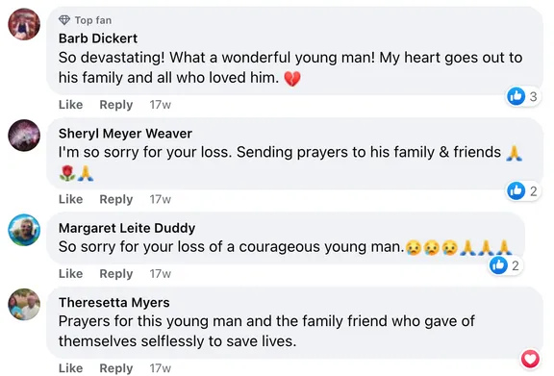Screen dimensions: 554x376
Task: Like Sheryl Meyer Weaver's comment
Action: coord(70,199)
